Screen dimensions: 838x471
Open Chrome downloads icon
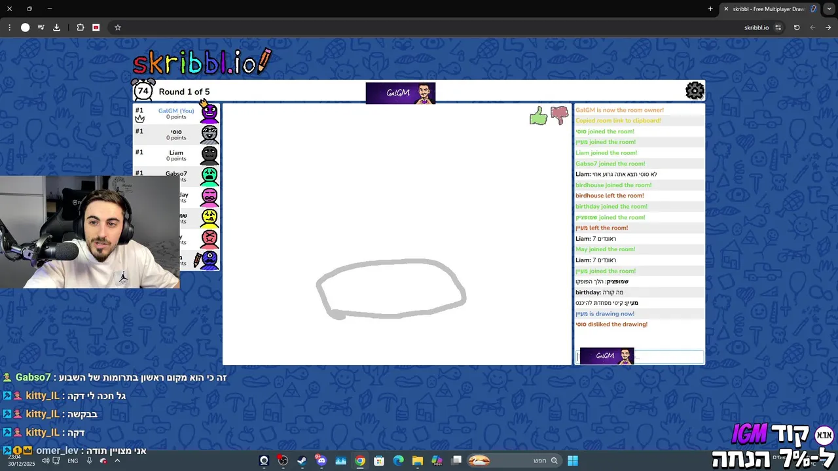coord(56,27)
